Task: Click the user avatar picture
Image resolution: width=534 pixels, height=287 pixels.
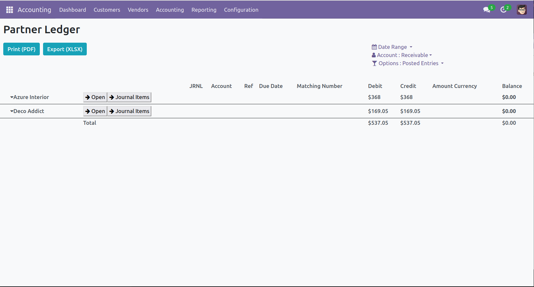Action: pos(522,10)
